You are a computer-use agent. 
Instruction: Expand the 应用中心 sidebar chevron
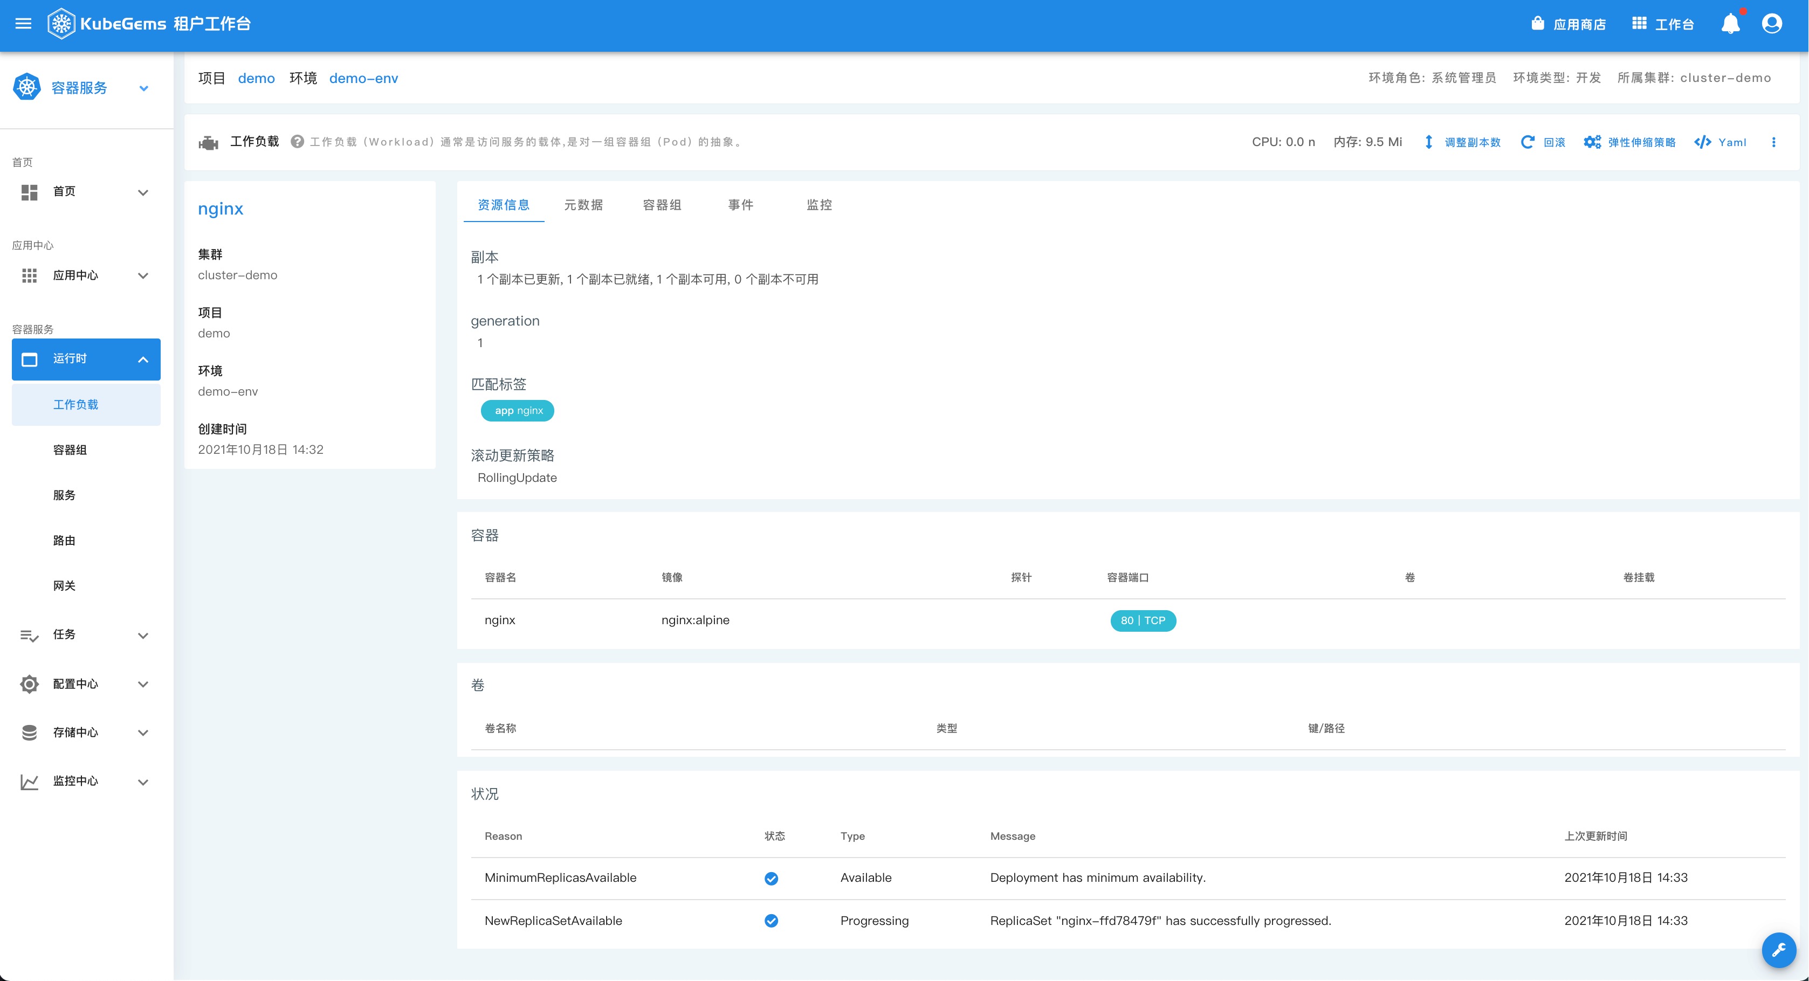143,276
